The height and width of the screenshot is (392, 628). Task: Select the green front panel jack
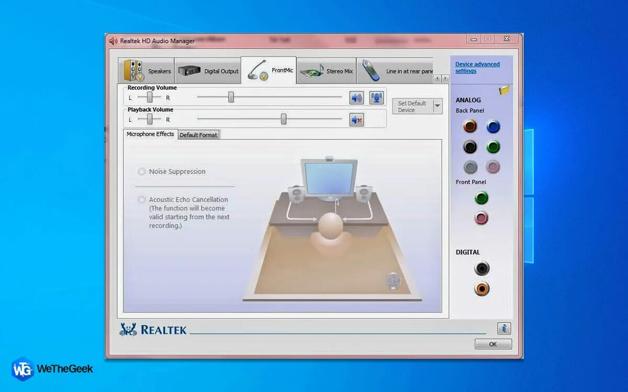(481, 198)
